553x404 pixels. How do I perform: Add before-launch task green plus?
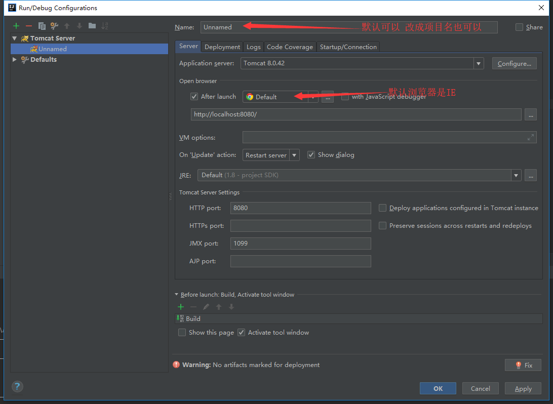tap(181, 307)
